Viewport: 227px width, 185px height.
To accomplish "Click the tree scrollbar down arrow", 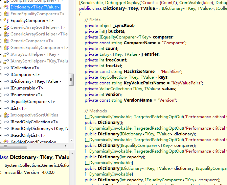I will 71,140.
